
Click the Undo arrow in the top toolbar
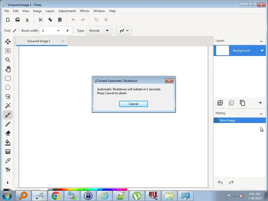point(73,20)
